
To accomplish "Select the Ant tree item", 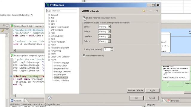I will 52,18.
